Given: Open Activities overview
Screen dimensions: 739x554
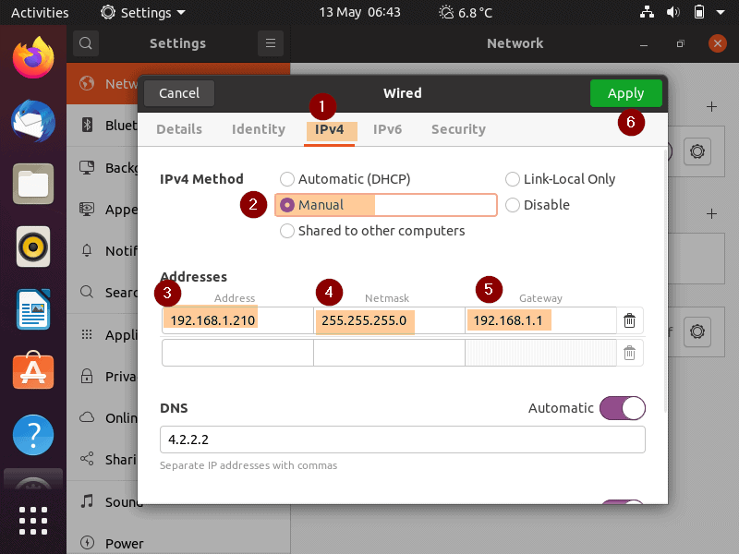Looking at the screenshot, I should pos(40,12).
